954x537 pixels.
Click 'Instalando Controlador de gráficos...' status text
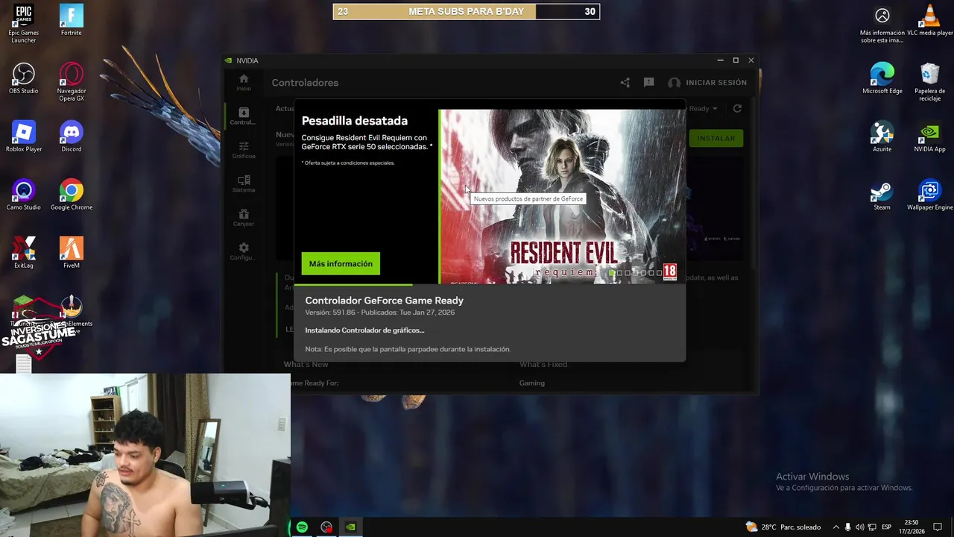point(364,330)
